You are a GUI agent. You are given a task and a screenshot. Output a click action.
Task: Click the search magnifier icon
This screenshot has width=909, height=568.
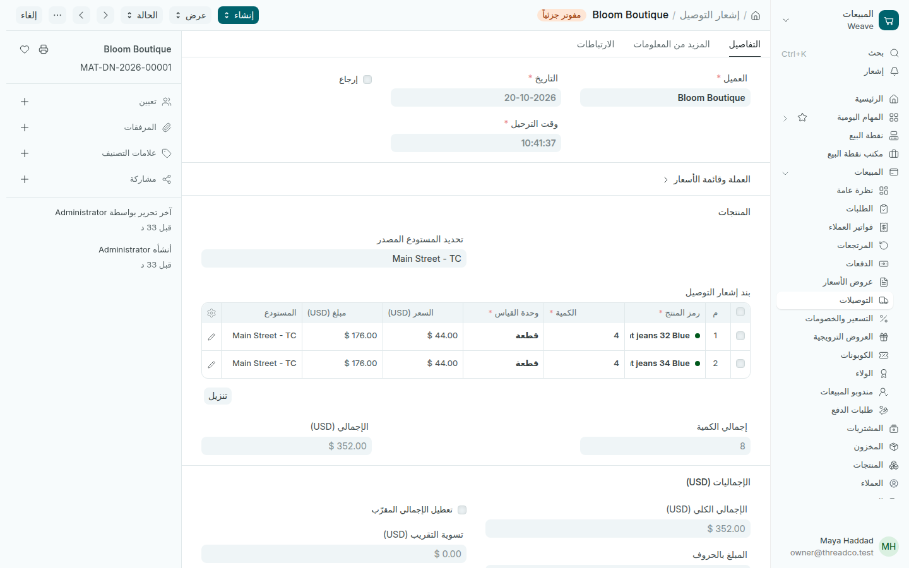894,53
